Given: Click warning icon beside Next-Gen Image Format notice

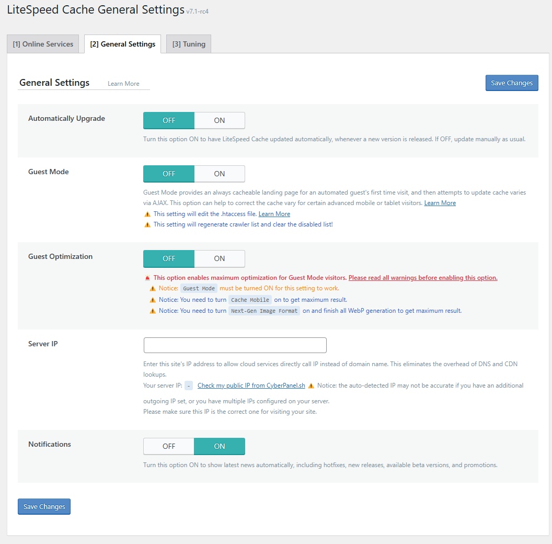Looking at the screenshot, I should 153,311.
